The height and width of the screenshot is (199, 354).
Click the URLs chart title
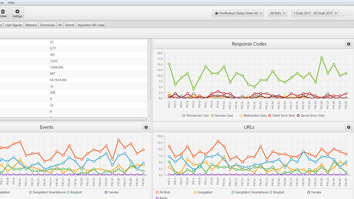click(x=249, y=127)
